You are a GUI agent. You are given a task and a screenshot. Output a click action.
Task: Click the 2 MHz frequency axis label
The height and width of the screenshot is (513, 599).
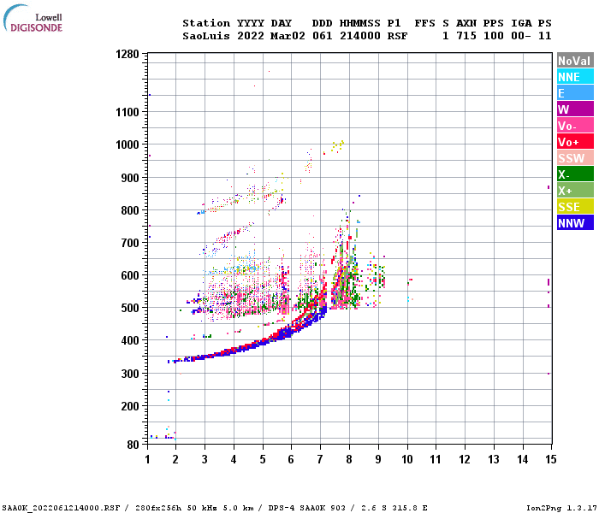175,459
